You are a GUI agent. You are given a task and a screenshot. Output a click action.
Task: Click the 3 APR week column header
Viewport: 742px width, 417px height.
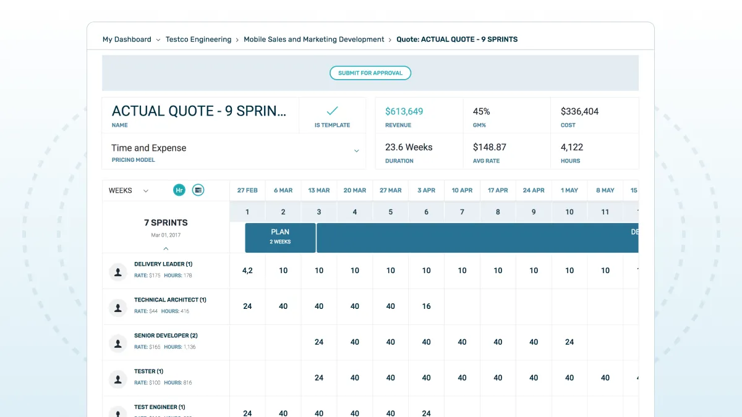pos(427,190)
